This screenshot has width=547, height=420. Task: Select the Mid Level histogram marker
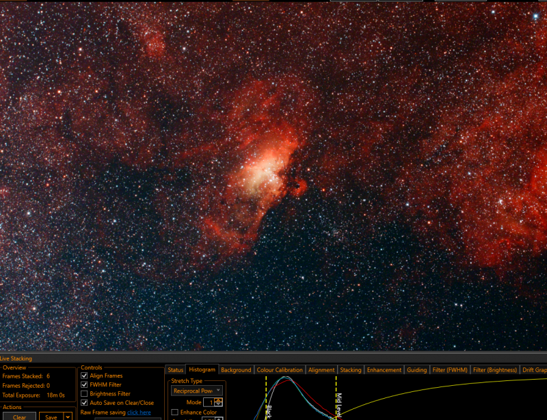tap(338, 402)
